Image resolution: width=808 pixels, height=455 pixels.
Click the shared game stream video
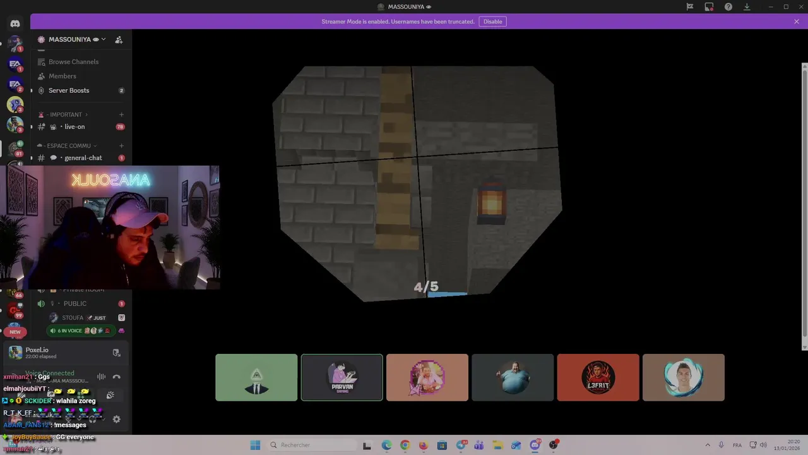click(417, 183)
